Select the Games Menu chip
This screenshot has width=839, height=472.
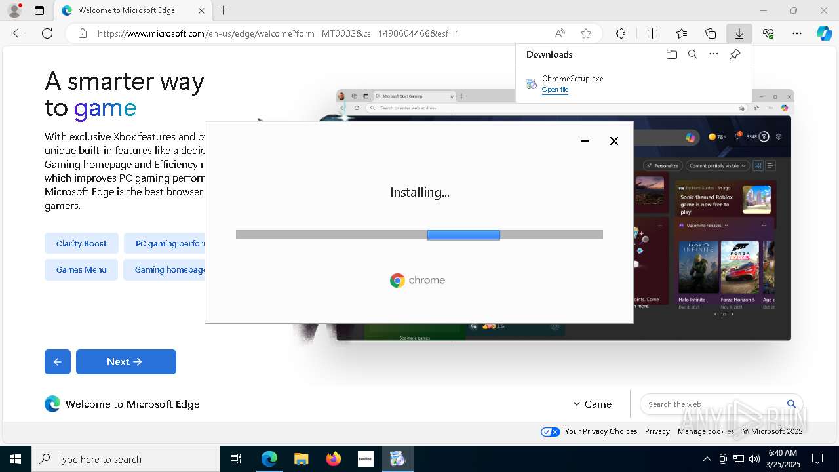(x=81, y=269)
